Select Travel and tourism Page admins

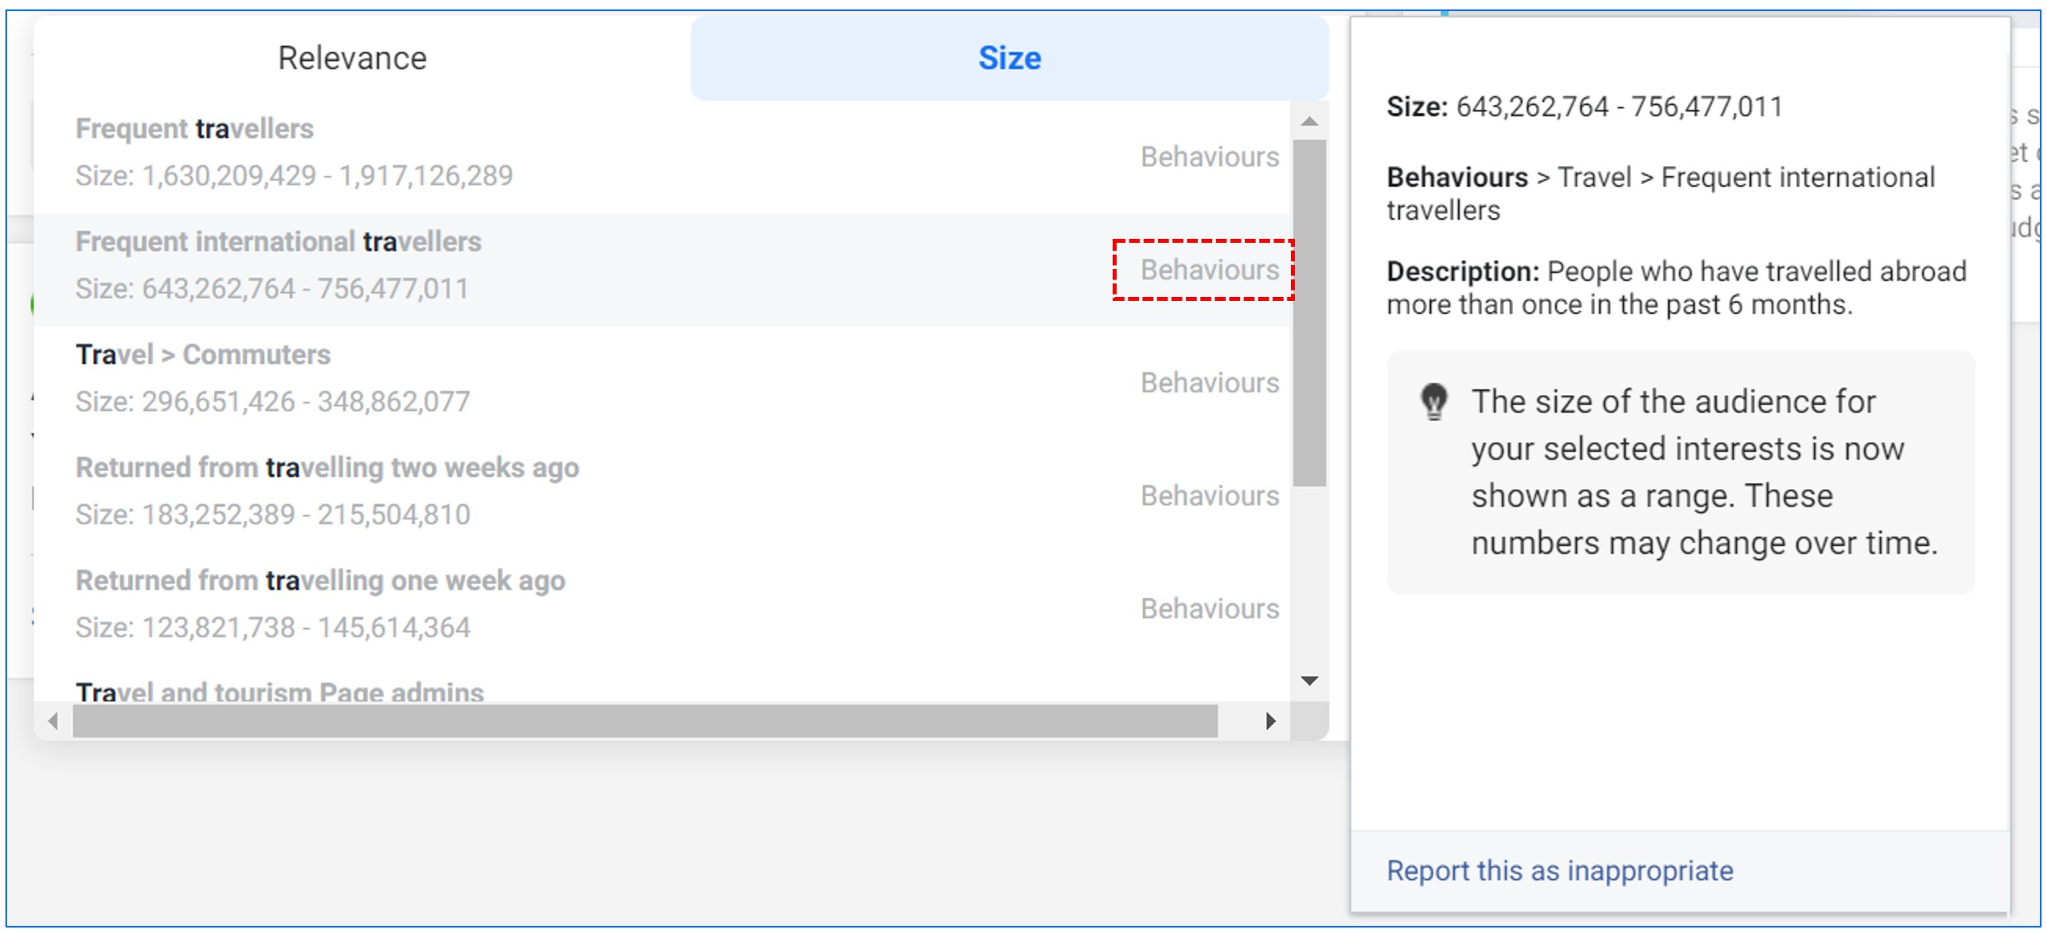(279, 692)
